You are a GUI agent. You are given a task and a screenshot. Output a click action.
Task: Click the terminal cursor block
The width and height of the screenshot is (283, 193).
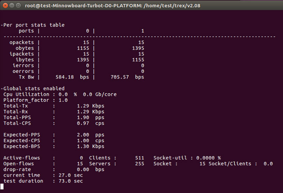(x=2, y=187)
